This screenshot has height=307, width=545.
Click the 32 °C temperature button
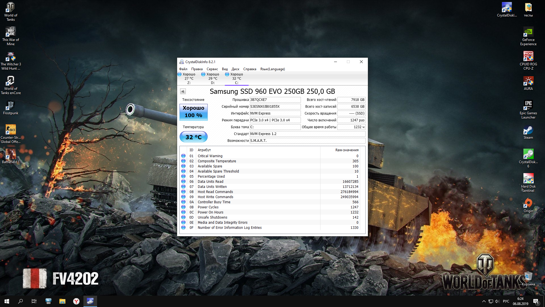[193, 137]
